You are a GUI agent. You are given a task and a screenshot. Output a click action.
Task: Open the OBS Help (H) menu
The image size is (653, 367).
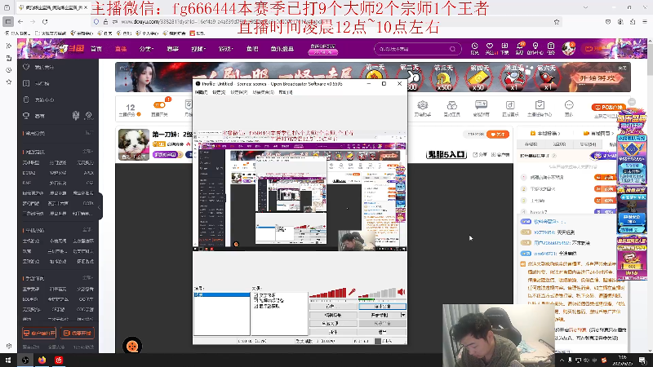point(286,92)
